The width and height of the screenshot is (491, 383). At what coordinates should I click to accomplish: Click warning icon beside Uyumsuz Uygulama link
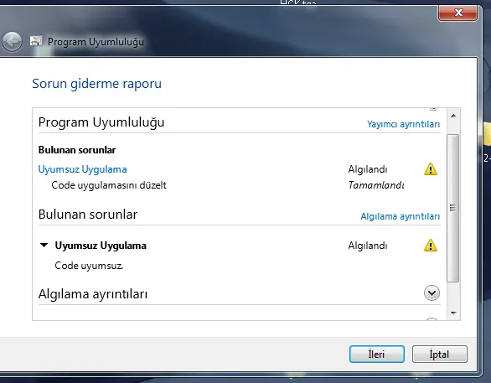431,169
